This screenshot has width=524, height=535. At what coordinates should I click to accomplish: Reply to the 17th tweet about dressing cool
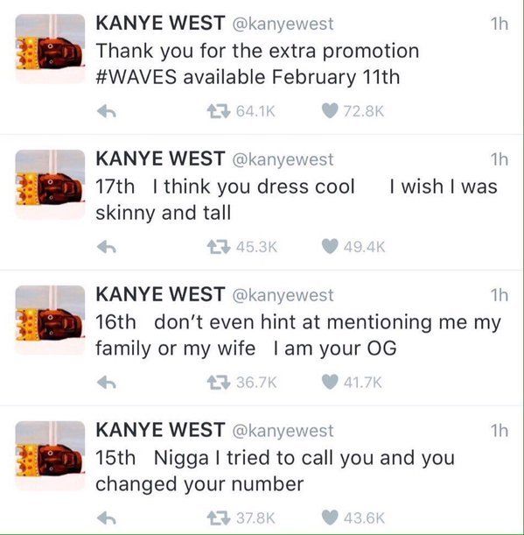point(107,247)
